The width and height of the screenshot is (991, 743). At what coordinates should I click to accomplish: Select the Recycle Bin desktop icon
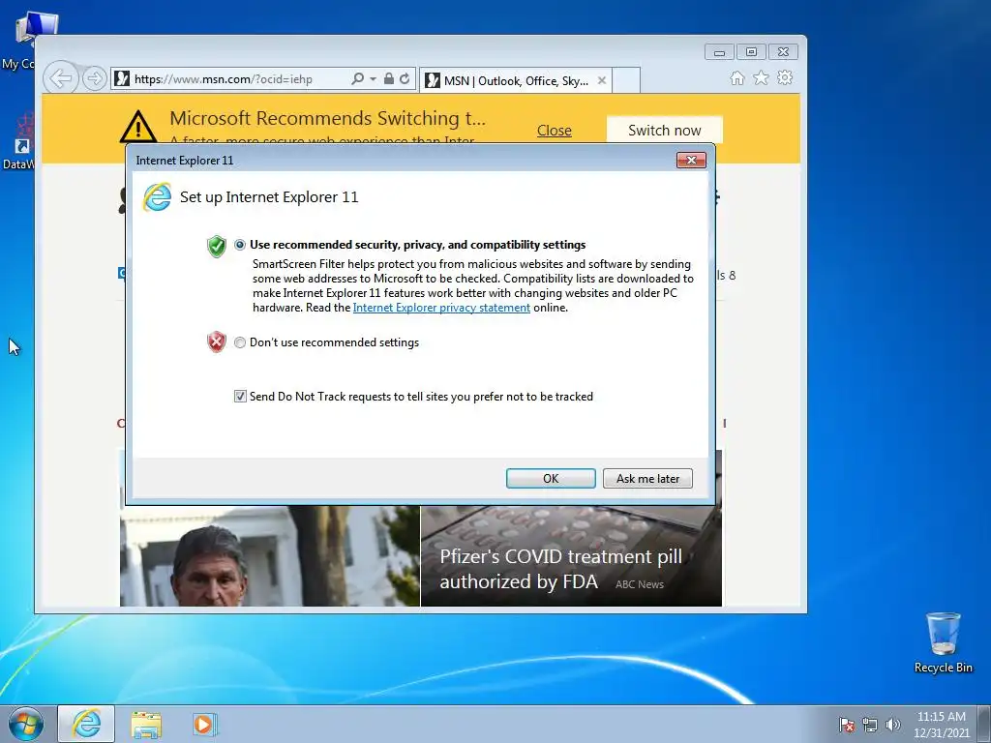[943, 642]
